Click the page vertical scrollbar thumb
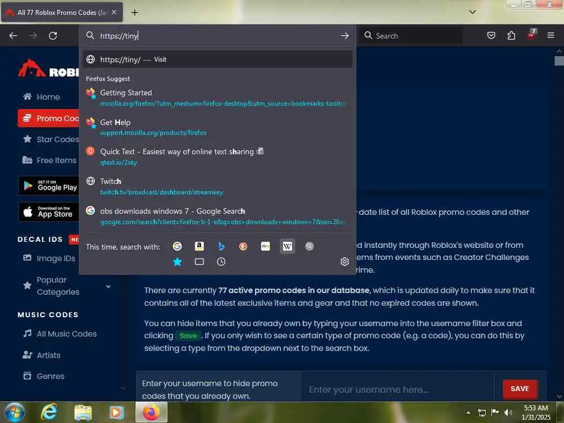 pos(559,61)
